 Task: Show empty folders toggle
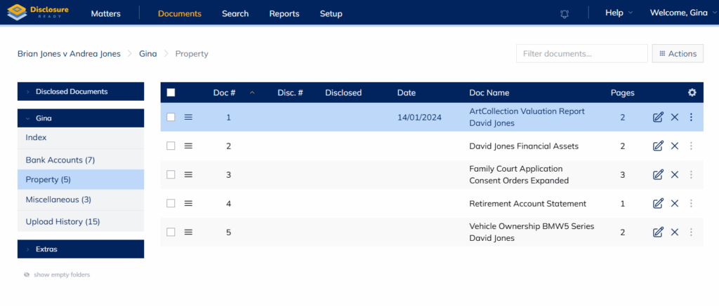click(x=58, y=274)
